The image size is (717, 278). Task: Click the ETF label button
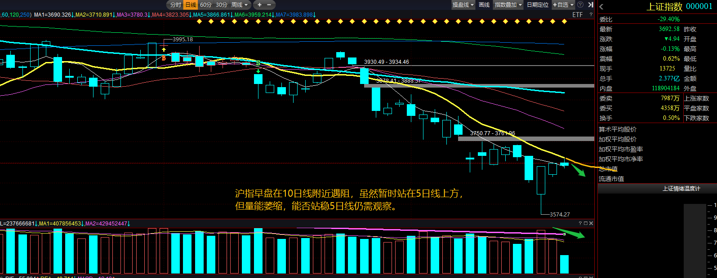578,15
